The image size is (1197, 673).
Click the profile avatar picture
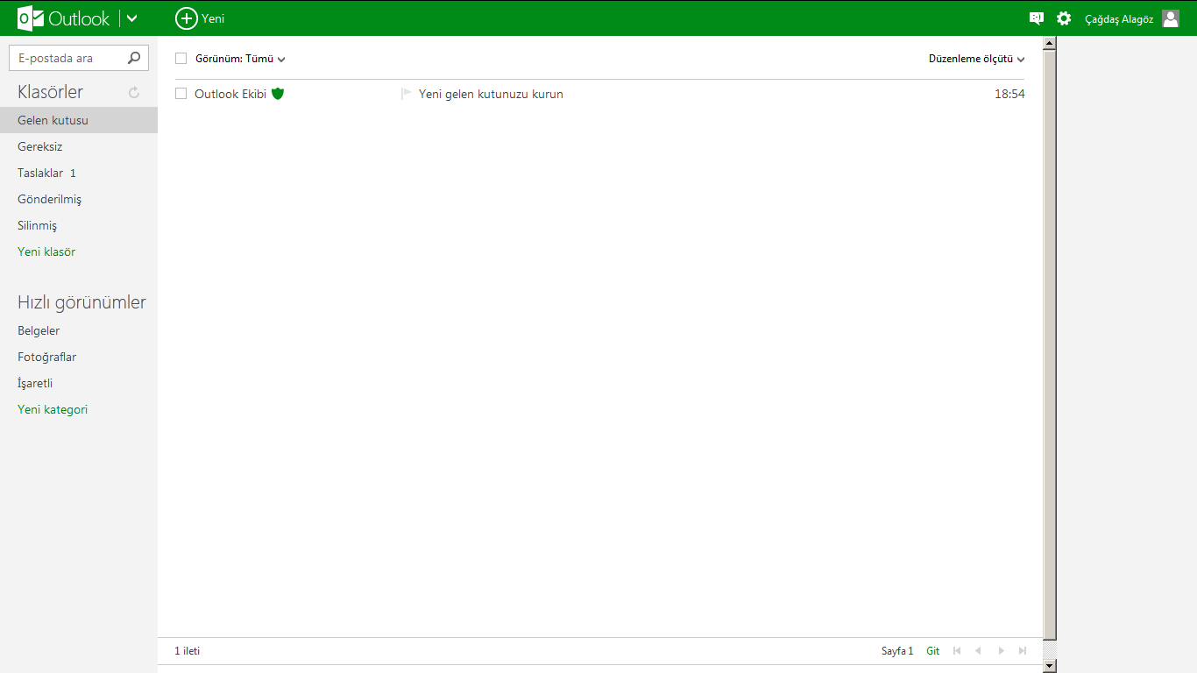click(x=1171, y=18)
